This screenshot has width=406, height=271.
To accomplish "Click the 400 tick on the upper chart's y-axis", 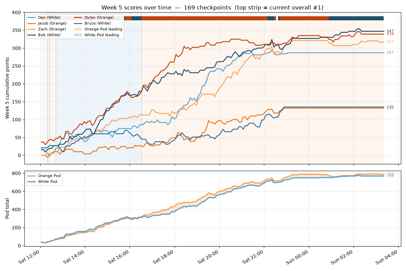I will [x=17, y=13].
